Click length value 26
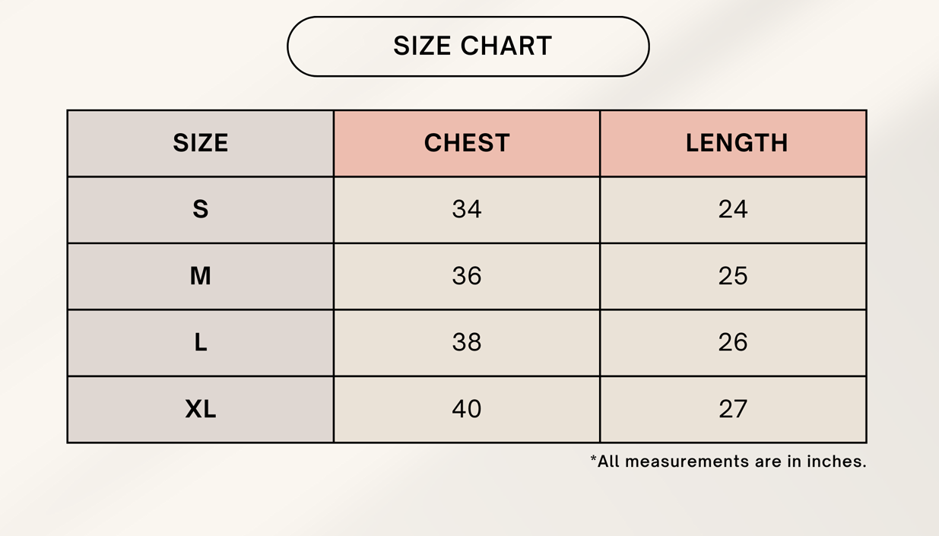This screenshot has width=939, height=536. click(x=733, y=343)
